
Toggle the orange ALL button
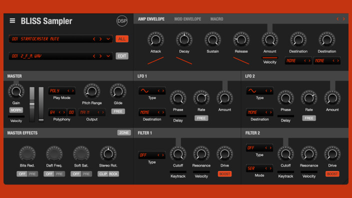coord(122,39)
